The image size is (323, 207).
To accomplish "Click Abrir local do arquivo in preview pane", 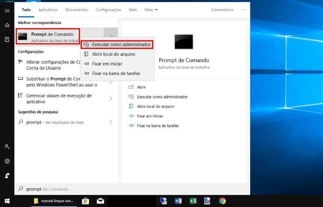I will tap(156, 107).
